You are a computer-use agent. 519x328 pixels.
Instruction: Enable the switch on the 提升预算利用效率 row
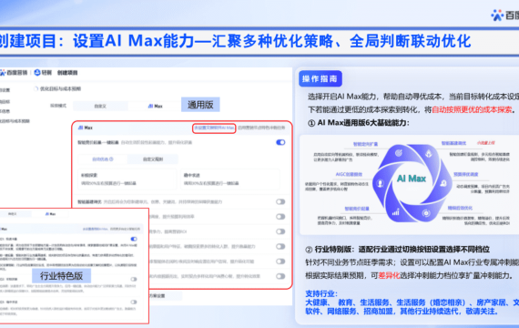point(280,217)
